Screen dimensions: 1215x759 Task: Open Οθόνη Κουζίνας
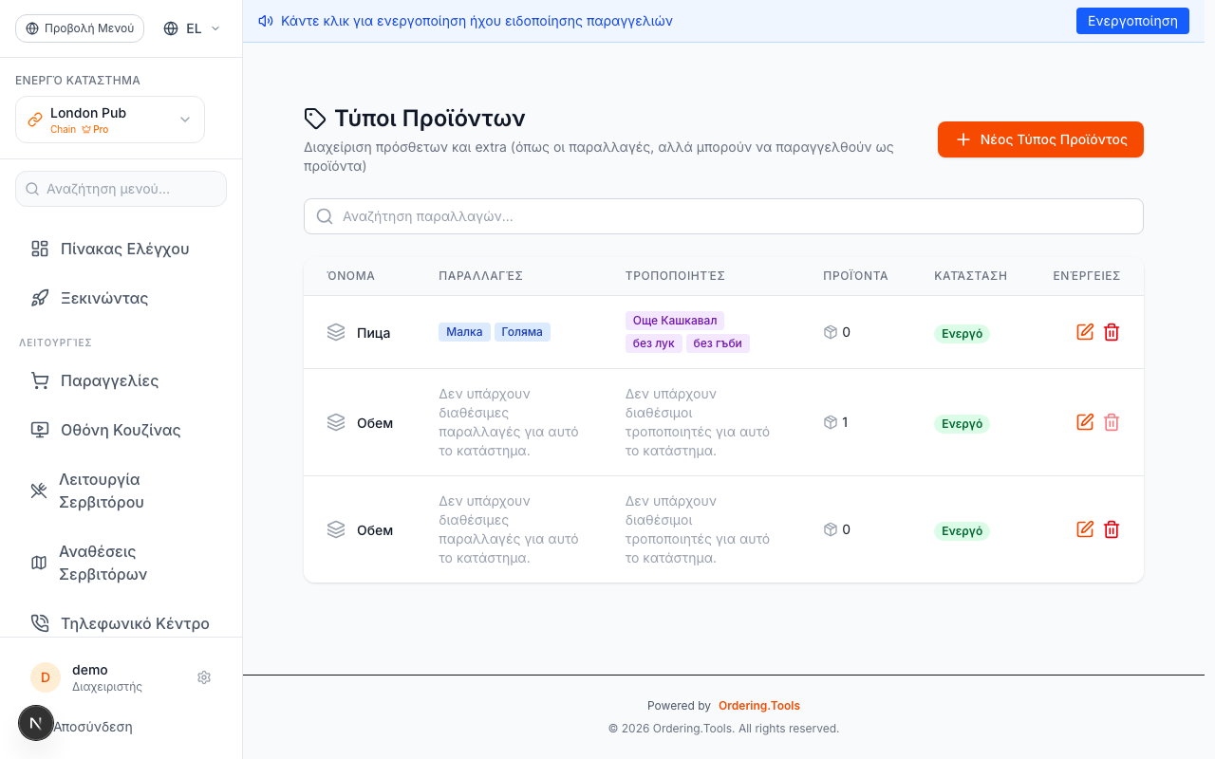click(121, 430)
